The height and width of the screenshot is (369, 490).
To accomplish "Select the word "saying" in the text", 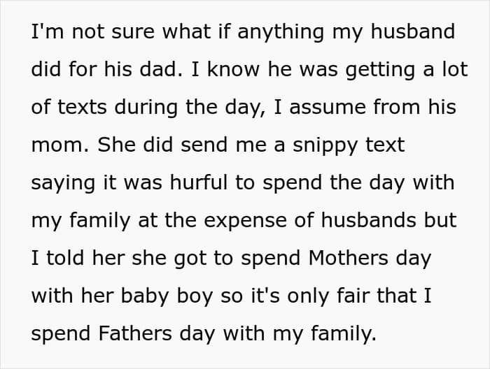I will 63,184.
